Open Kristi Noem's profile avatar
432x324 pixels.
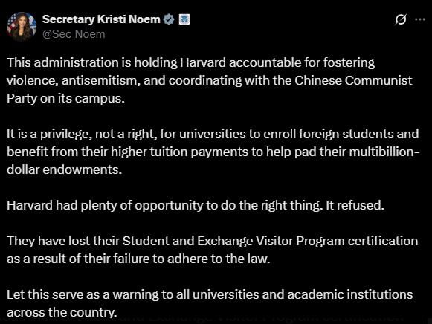[x=22, y=27]
